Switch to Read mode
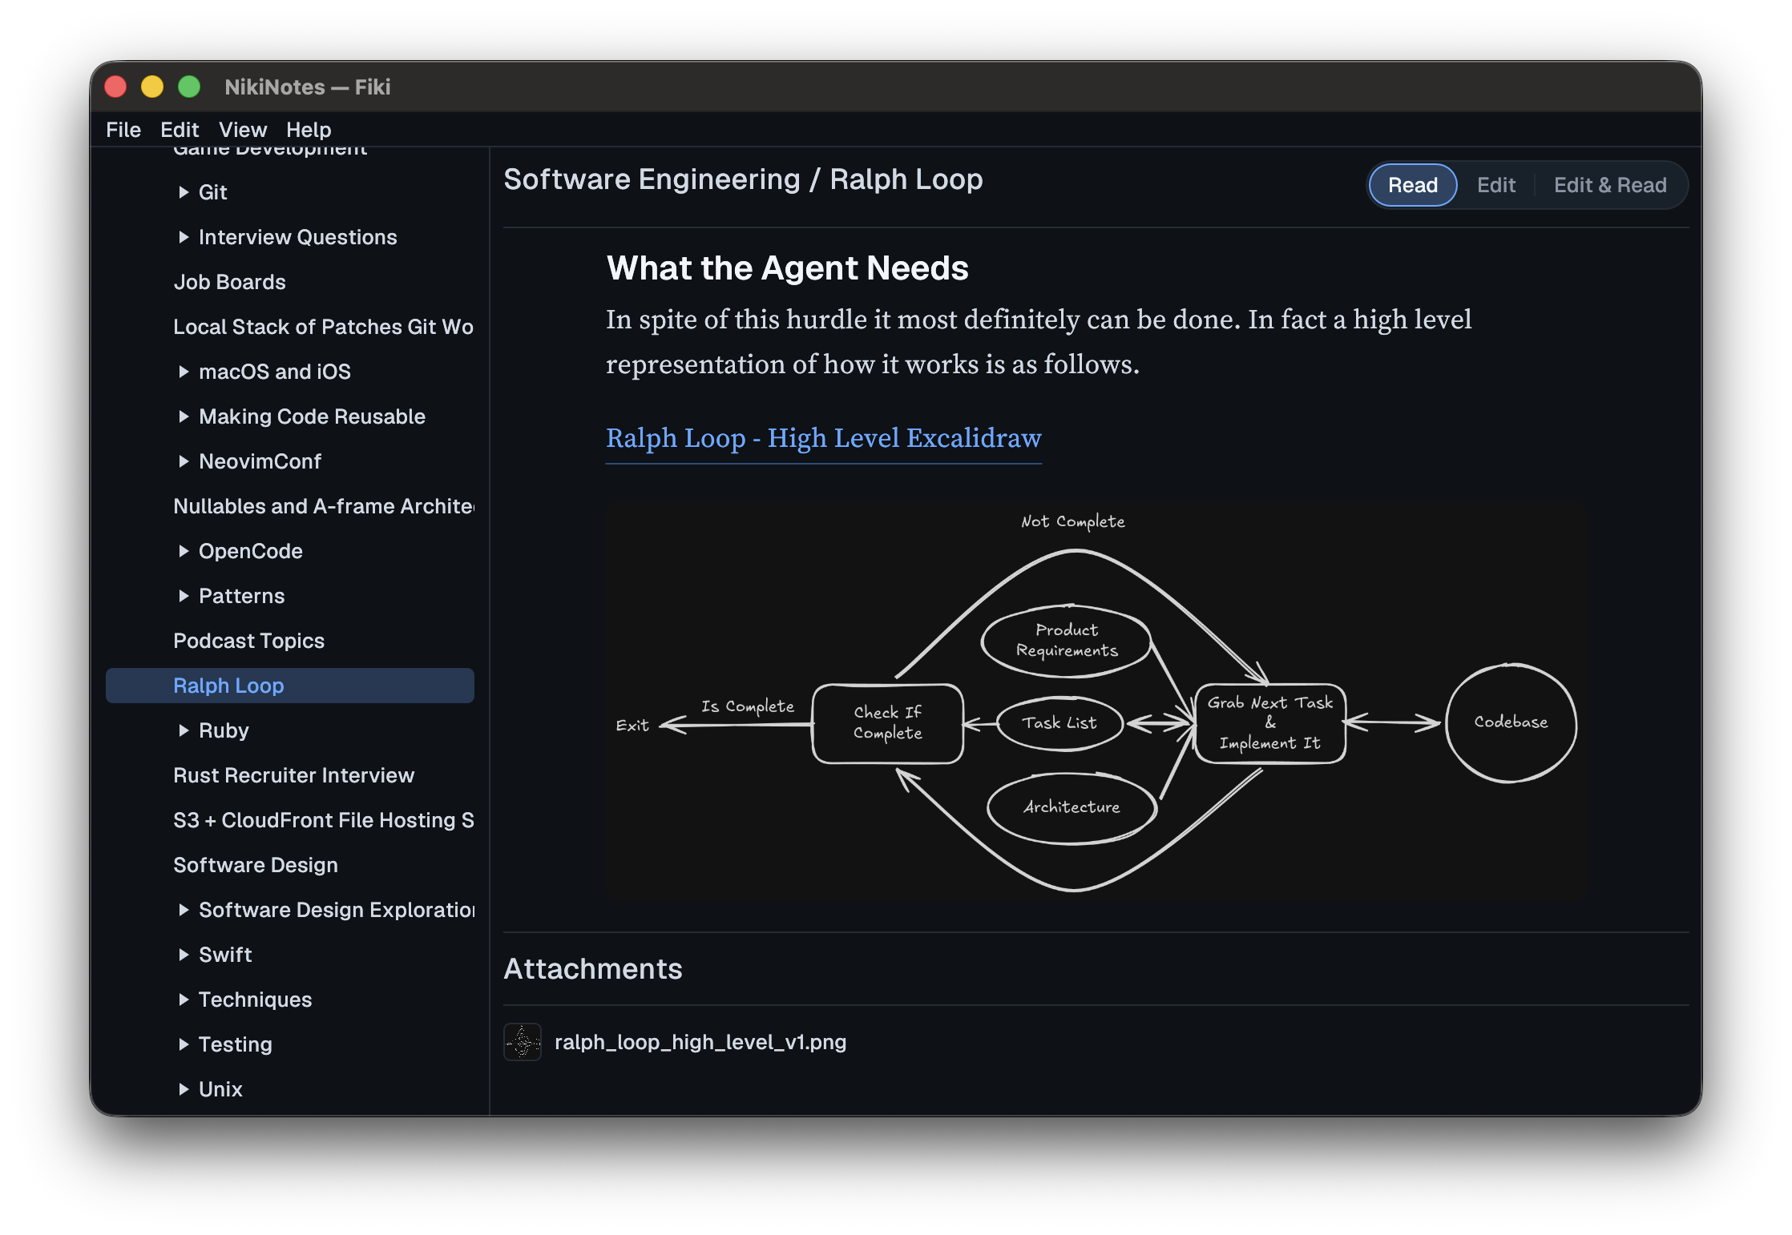The height and width of the screenshot is (1235, 1792). click(x=1412, y=185)
